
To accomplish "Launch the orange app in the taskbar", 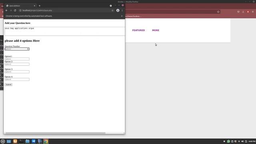I will tap(15, 141).
